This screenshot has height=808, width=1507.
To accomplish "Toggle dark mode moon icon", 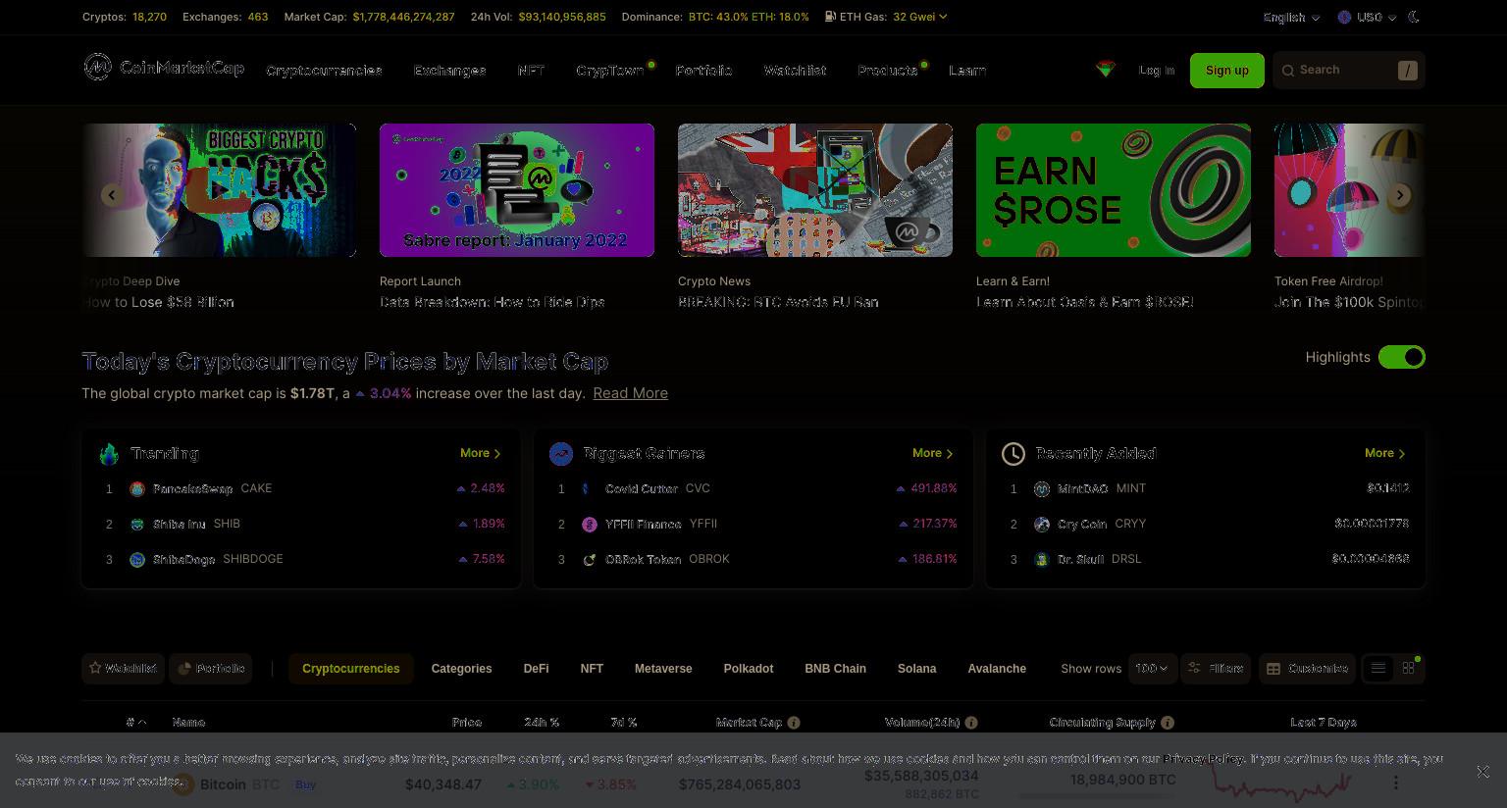I will (1414, 17).
